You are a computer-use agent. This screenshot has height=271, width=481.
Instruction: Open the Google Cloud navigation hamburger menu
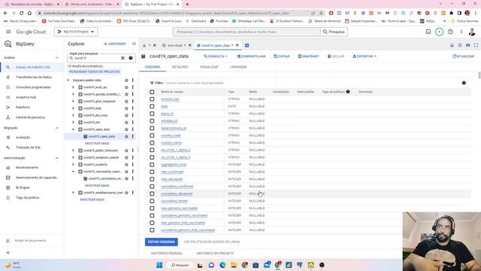coord(8,32)
